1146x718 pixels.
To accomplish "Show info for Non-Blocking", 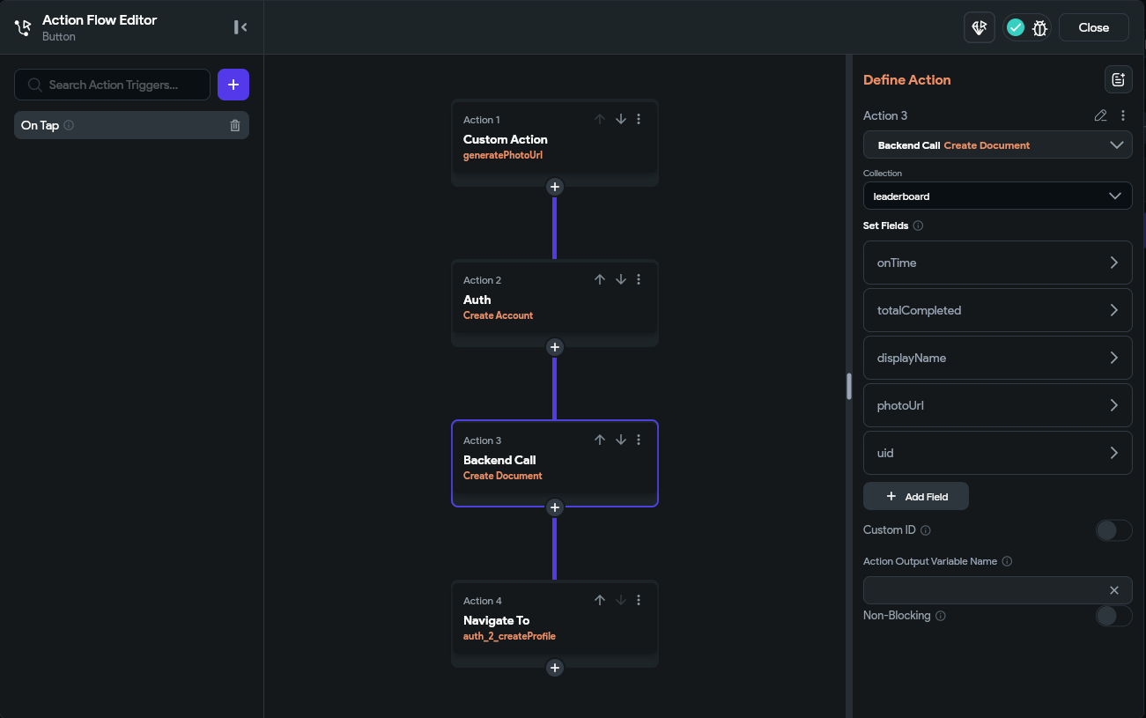I will pos(940,616).
